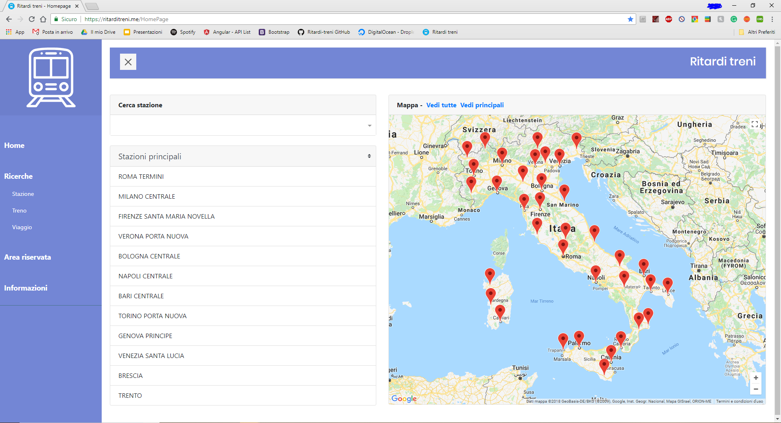Screen dimensions: 781x423
Task: Open Il mio Drive bookmark
Action: tap(98, 32)
